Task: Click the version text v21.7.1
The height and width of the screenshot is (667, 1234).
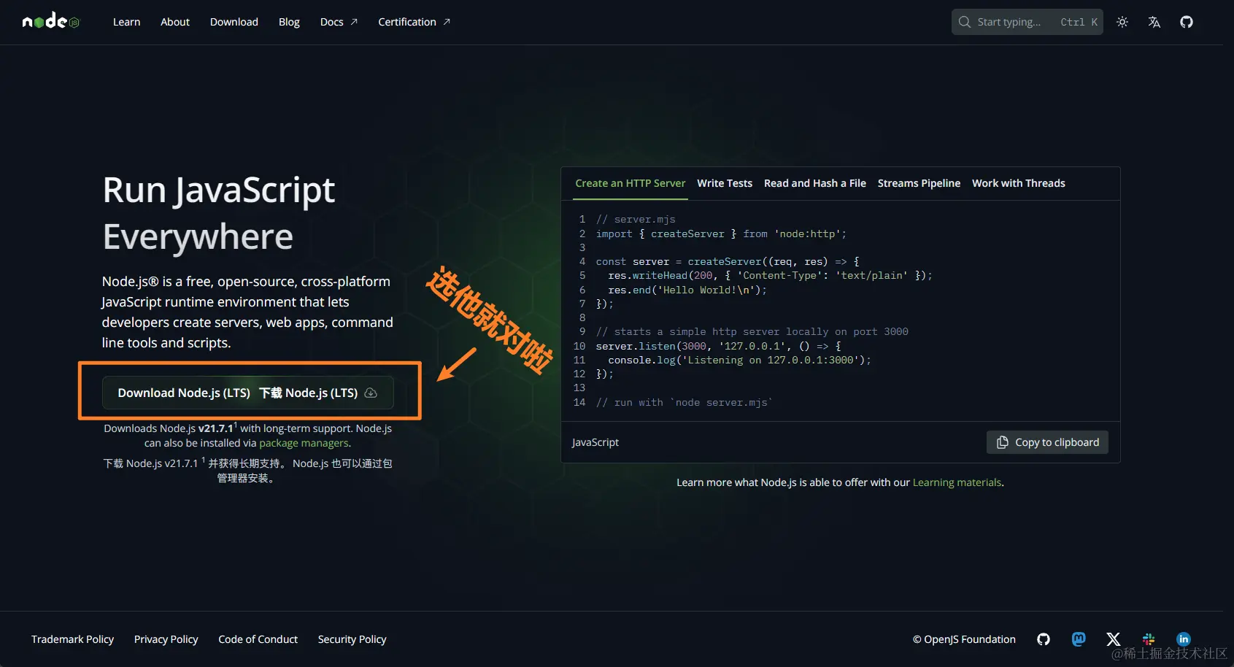Action: pos(216,428)
